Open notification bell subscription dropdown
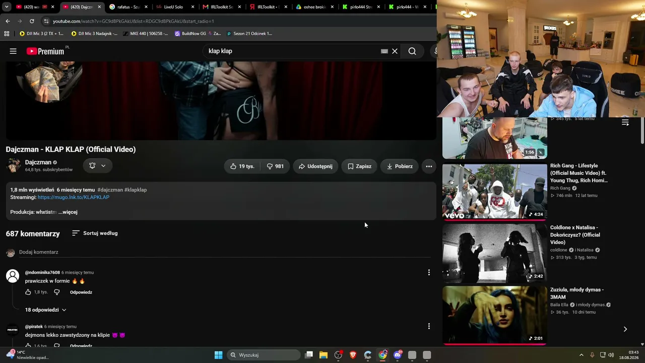645x363 pixels. [x=97, y=165]
